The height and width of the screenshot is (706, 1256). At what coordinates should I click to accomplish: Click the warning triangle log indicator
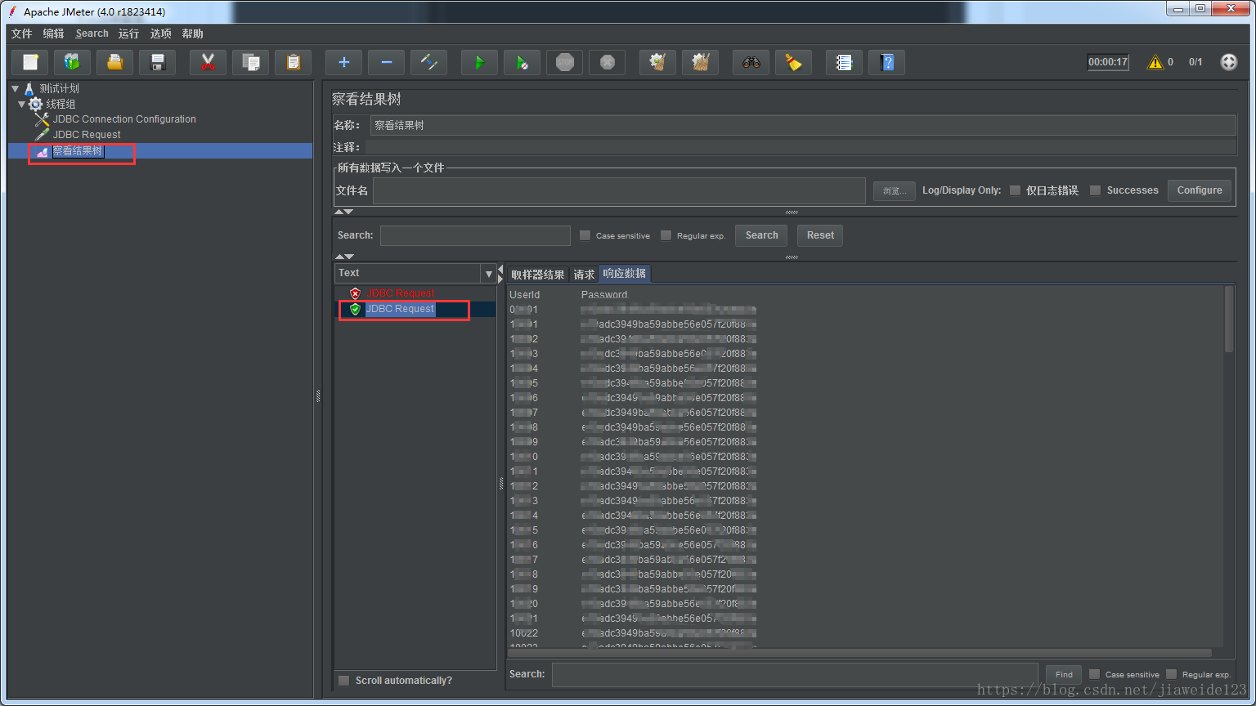tap(1155, 62)
